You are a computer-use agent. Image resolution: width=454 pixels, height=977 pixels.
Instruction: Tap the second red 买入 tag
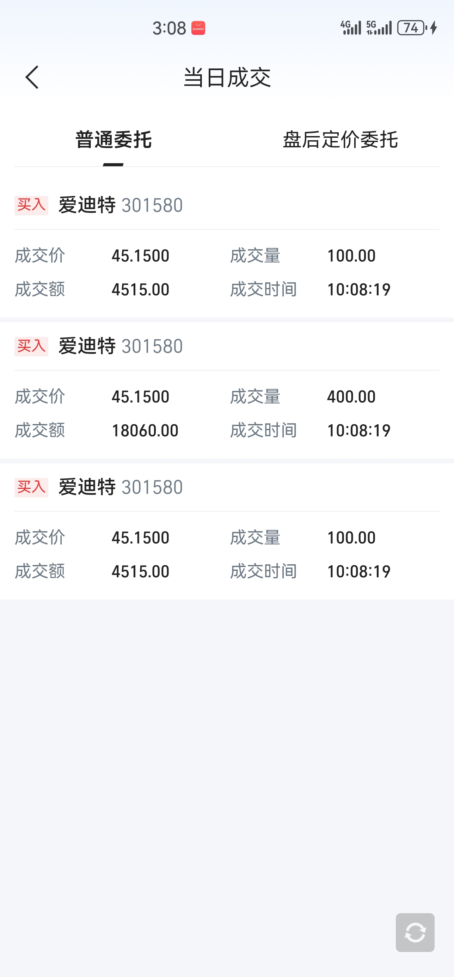click(31, 347)
